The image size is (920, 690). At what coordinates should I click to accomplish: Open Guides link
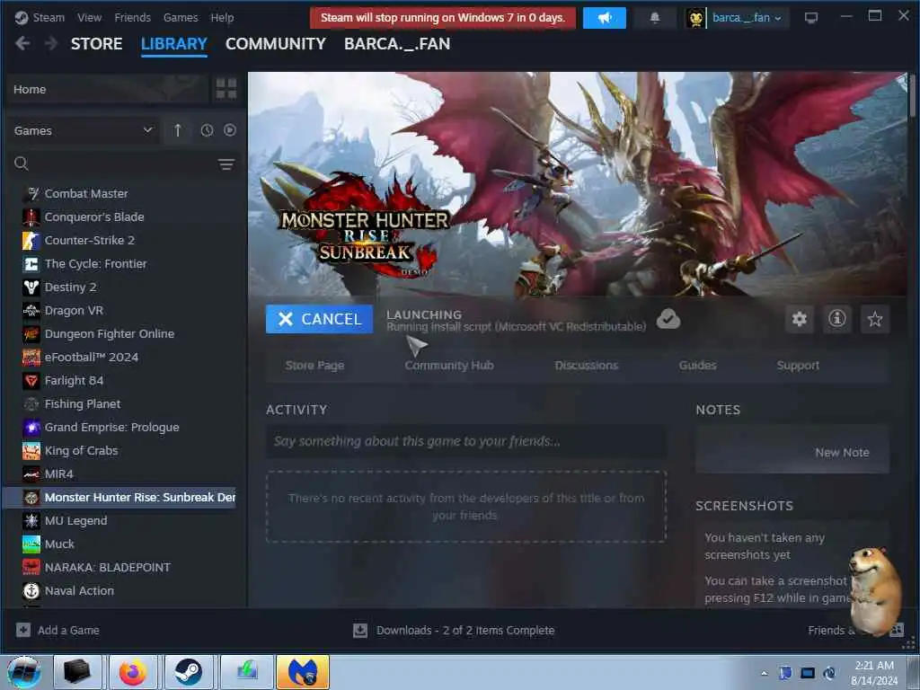click(x=697, y=366)
